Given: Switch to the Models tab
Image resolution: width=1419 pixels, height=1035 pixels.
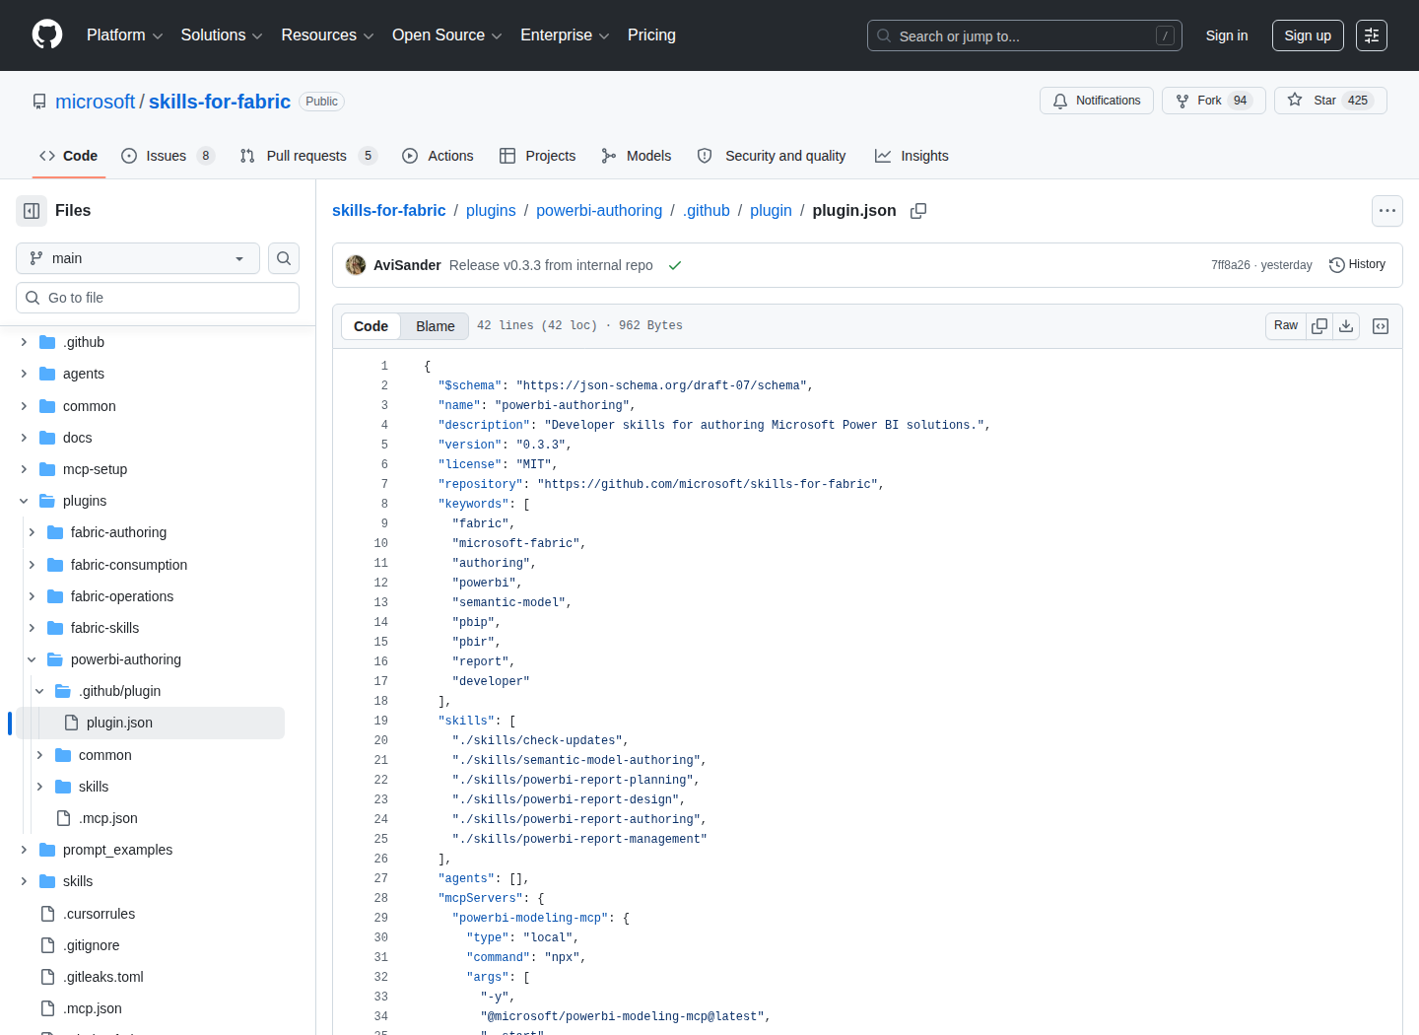Looking at the screenshot, I should [637, 156].
